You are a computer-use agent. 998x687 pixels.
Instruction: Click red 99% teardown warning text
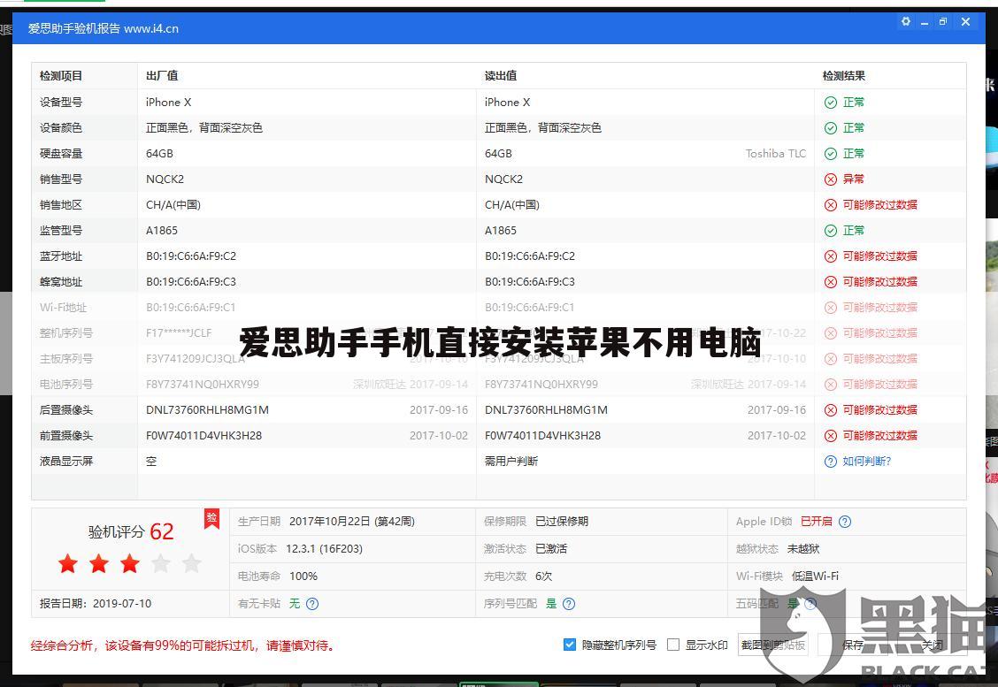182,645
